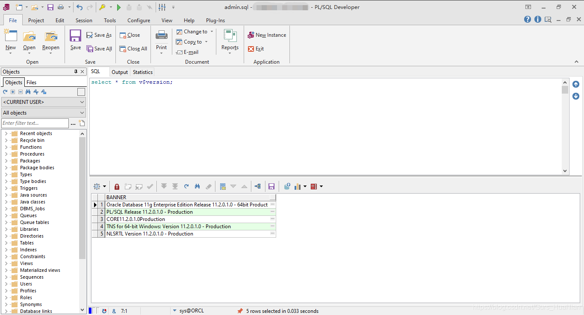The height and width of the screenshot is (315, 584).
Task: Click the tree-structure linked query icon
Action: coord(258,186)
